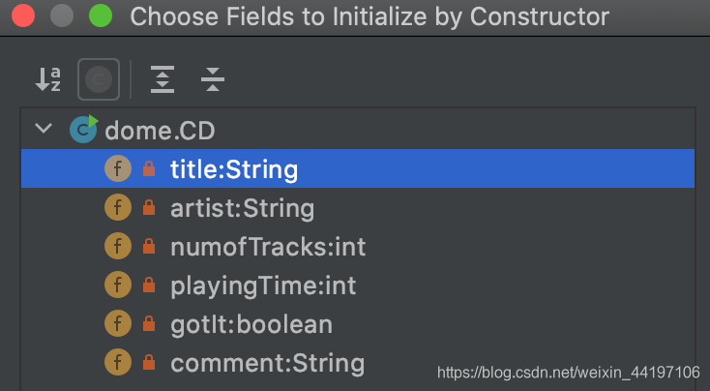
Task: Collapse the dome.CD tree node chevron
Action: pos(44,128)
